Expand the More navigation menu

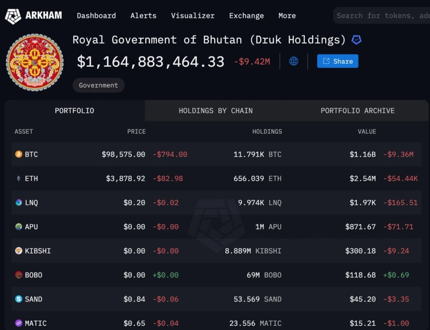(x=287, y=16)
